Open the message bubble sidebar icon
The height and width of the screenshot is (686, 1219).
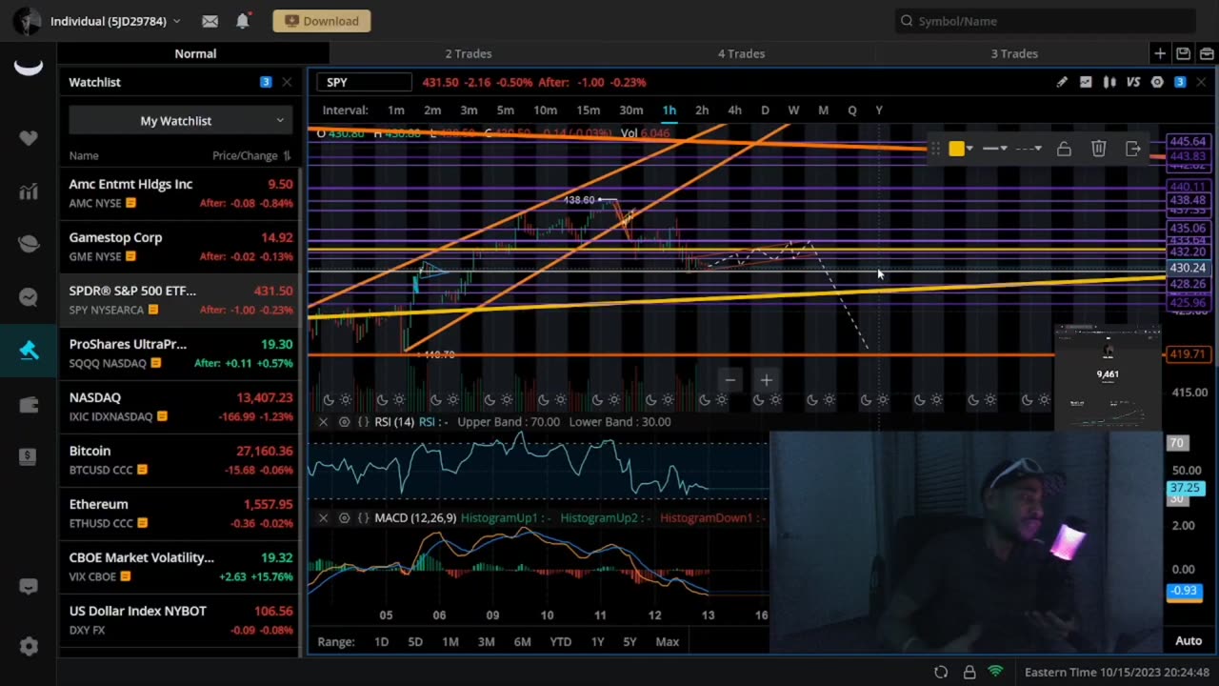tap(29, 297)
